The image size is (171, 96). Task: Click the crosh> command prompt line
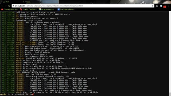point(17,94)
